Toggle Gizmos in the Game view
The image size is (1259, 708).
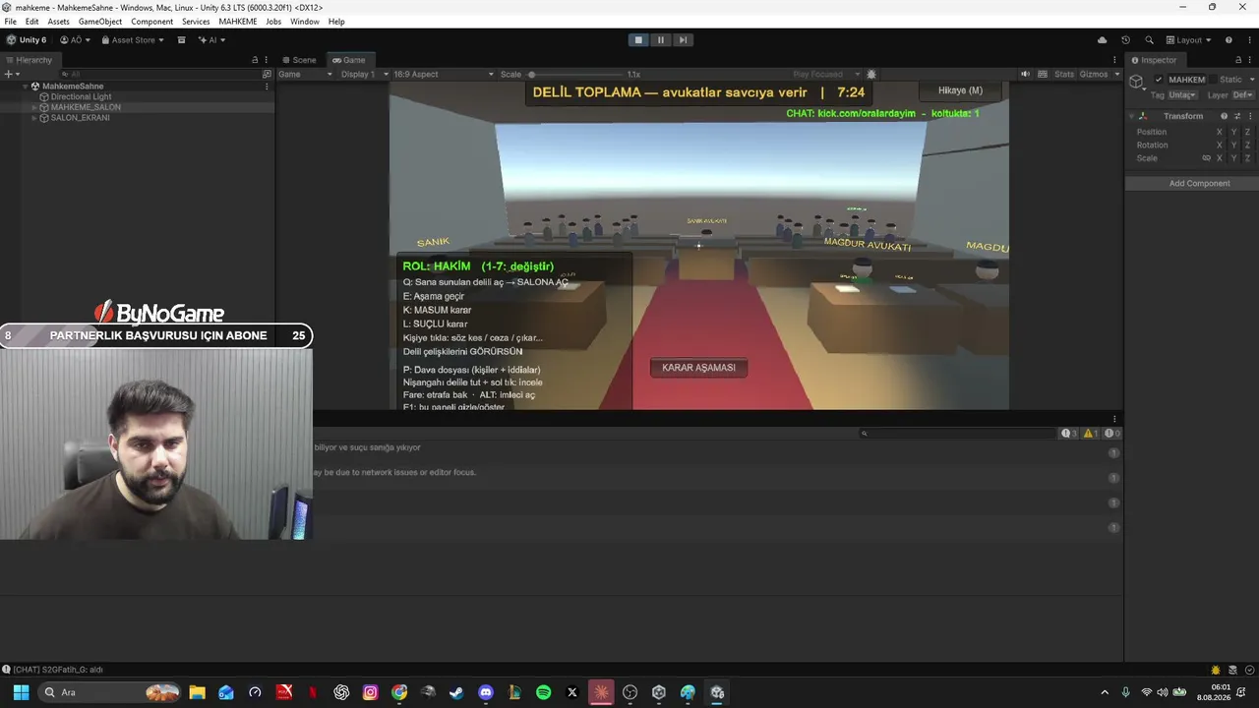[1094, 74]
